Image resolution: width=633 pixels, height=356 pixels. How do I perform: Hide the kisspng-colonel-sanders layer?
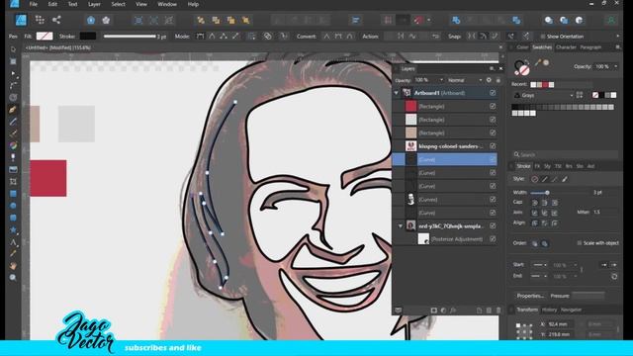(493, 146)
